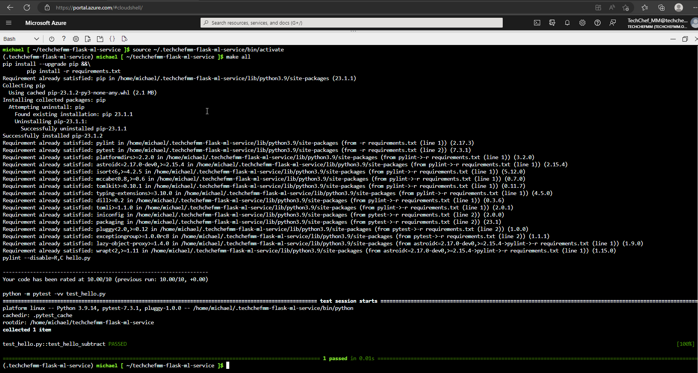Open web preview with the file-magnifier icon
Viewport: 698px width, 373px height.
[124, 39]
